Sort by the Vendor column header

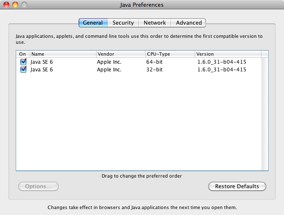tap(121, 54)
